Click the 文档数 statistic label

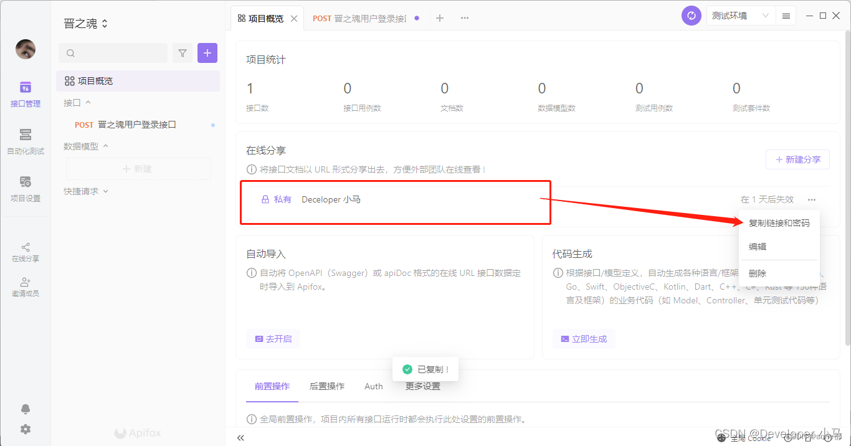[452, 108]
